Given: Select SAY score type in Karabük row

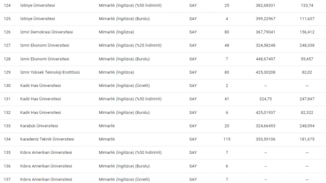Looking at the screenshot, I should 193,126.
